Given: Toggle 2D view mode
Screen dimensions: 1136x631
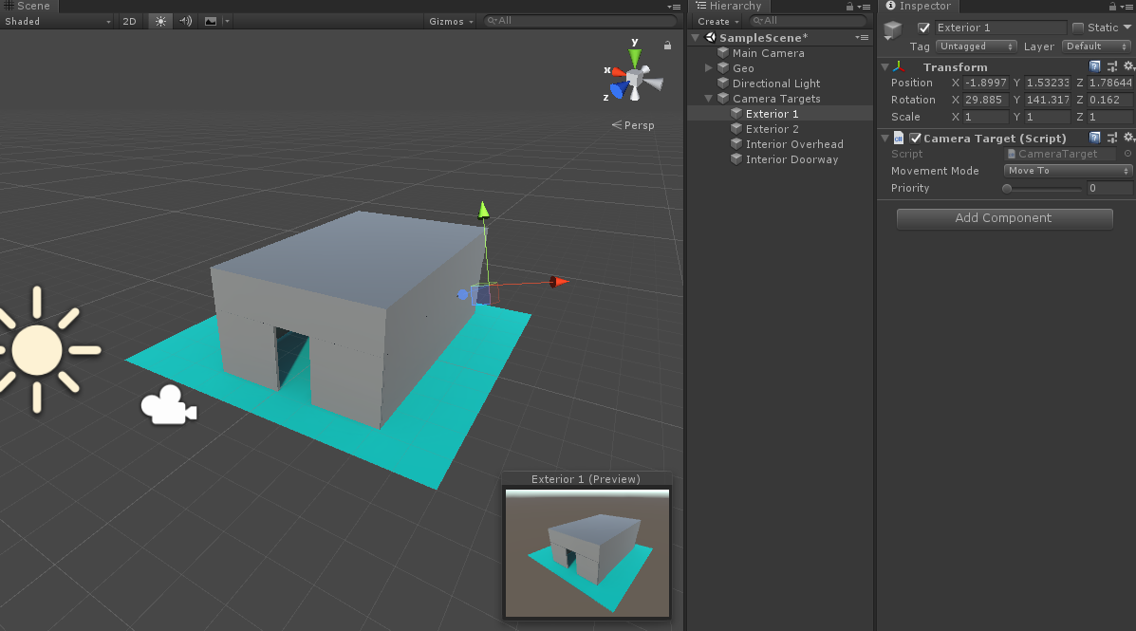Looking at the screenshot, I should (130, 21).
